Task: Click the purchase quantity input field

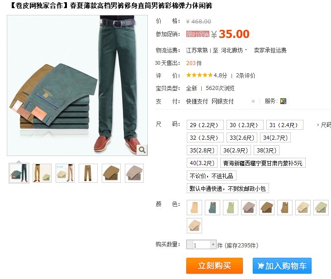Action: pyautogui.click(x=201, y=245)
